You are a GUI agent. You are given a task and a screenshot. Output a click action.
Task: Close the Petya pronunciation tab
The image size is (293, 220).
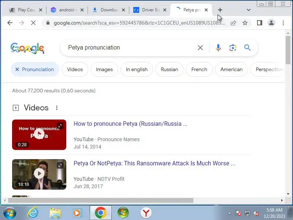[x=206, y=10]
